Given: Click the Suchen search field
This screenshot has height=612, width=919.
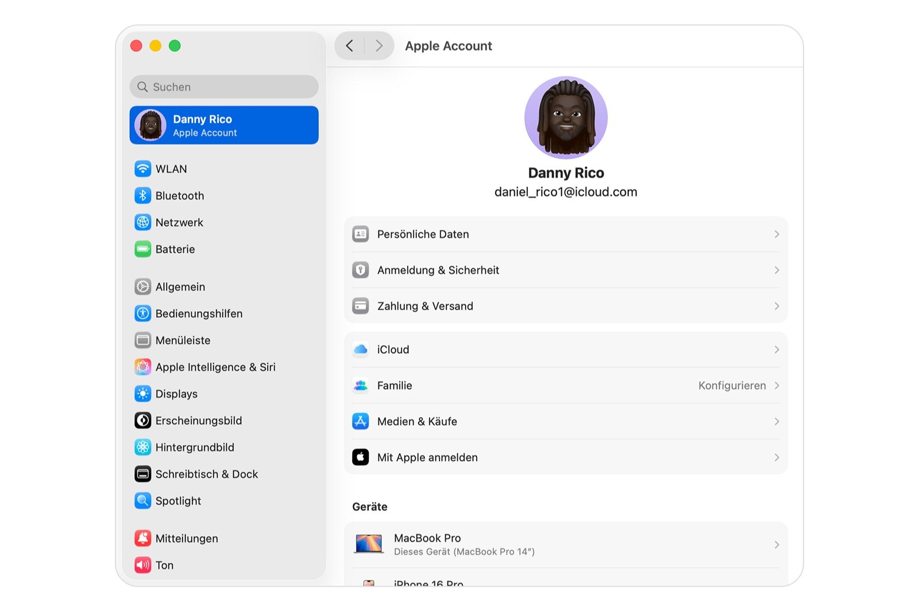Looking at the screenshot, I should [x=224, y=87].
